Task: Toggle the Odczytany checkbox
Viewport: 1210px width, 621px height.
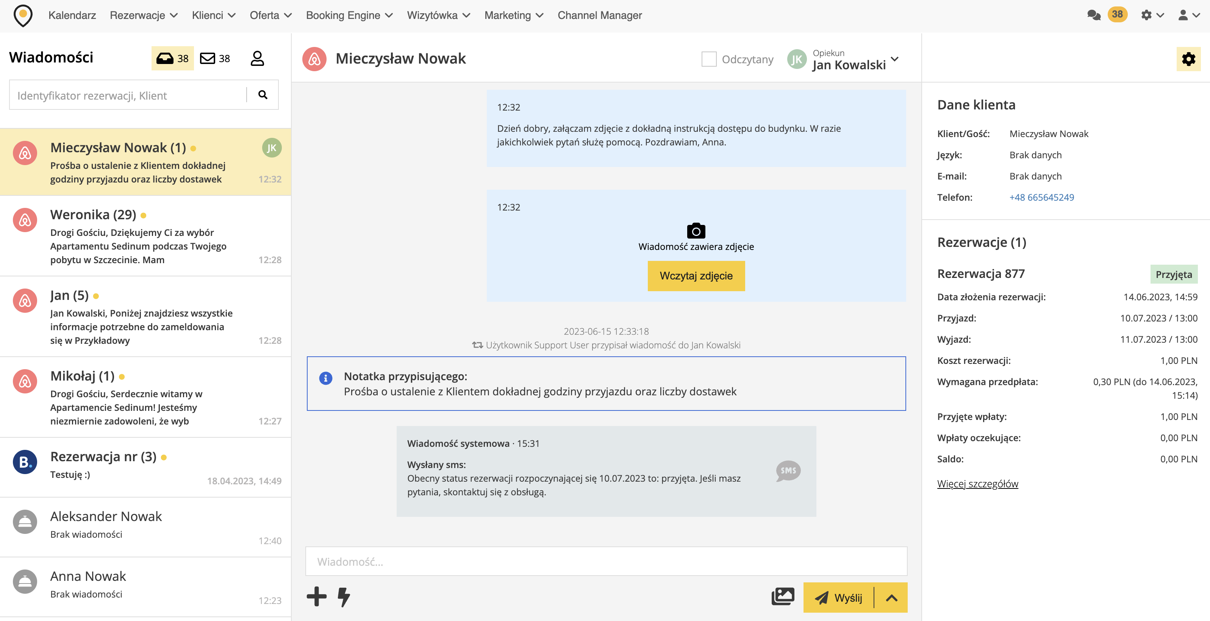Action: (708, 59)
